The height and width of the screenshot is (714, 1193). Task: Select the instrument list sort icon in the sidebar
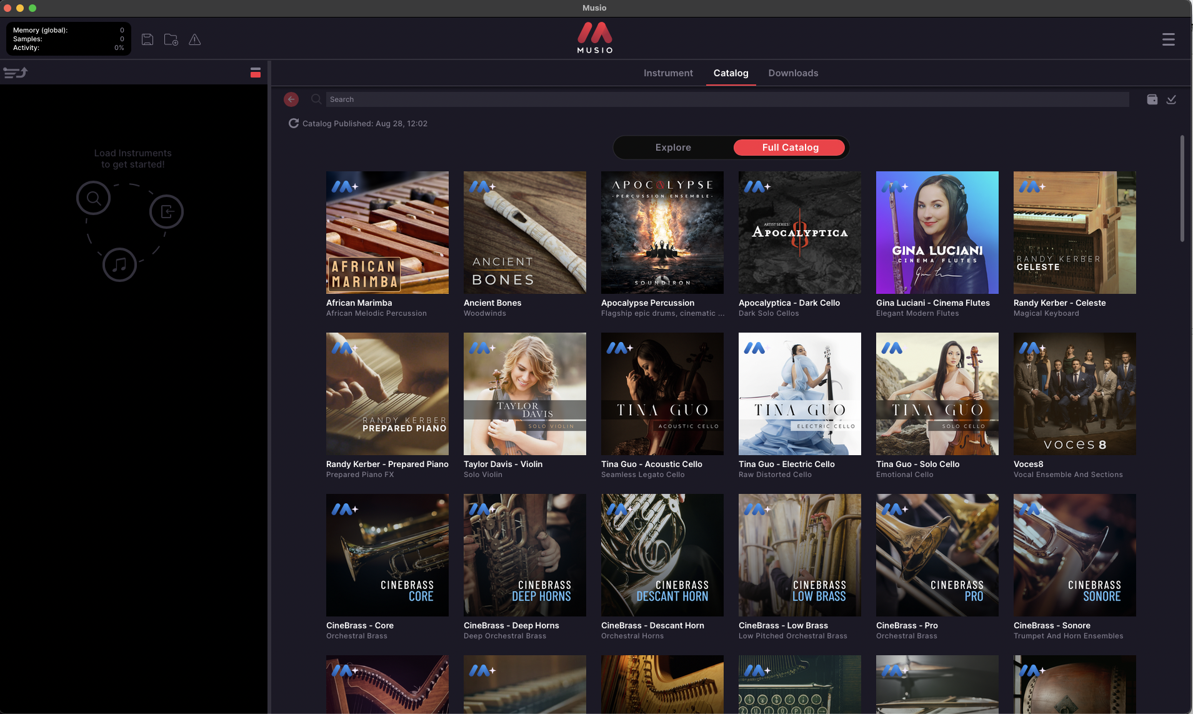click(15, 73)
